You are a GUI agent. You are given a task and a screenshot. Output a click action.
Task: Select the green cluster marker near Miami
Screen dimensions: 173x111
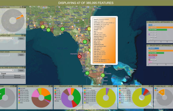click(103, 75)
